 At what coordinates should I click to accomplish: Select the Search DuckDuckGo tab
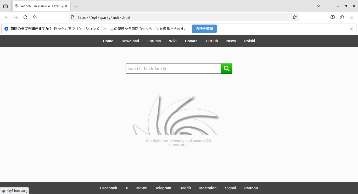[41, 6]
